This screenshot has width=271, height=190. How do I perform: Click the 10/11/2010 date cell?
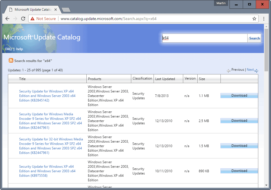(164, 171)
